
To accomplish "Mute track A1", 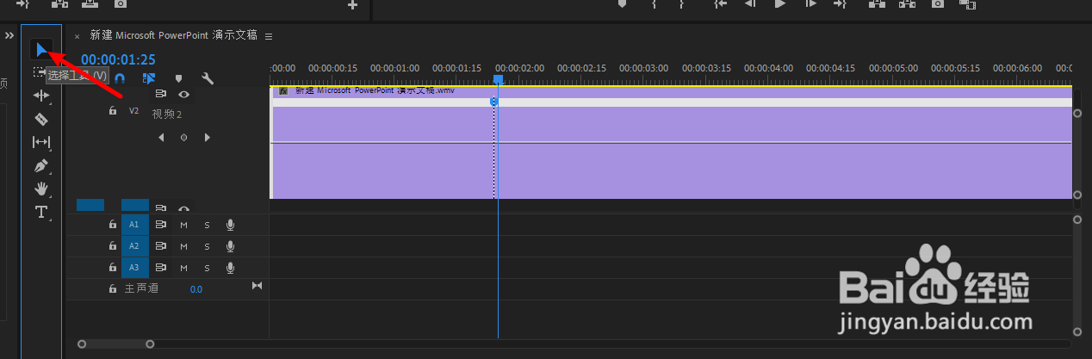I will (x=183, y=224).
